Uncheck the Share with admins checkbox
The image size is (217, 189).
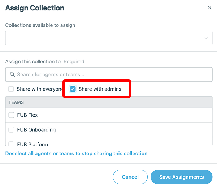(73, 89)
